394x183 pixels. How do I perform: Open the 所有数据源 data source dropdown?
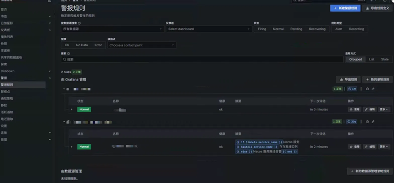click(x=112, y=29)
